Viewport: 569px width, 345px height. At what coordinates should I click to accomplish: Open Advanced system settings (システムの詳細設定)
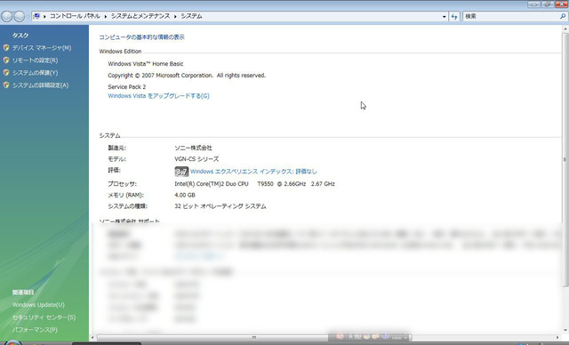point(40,85)
